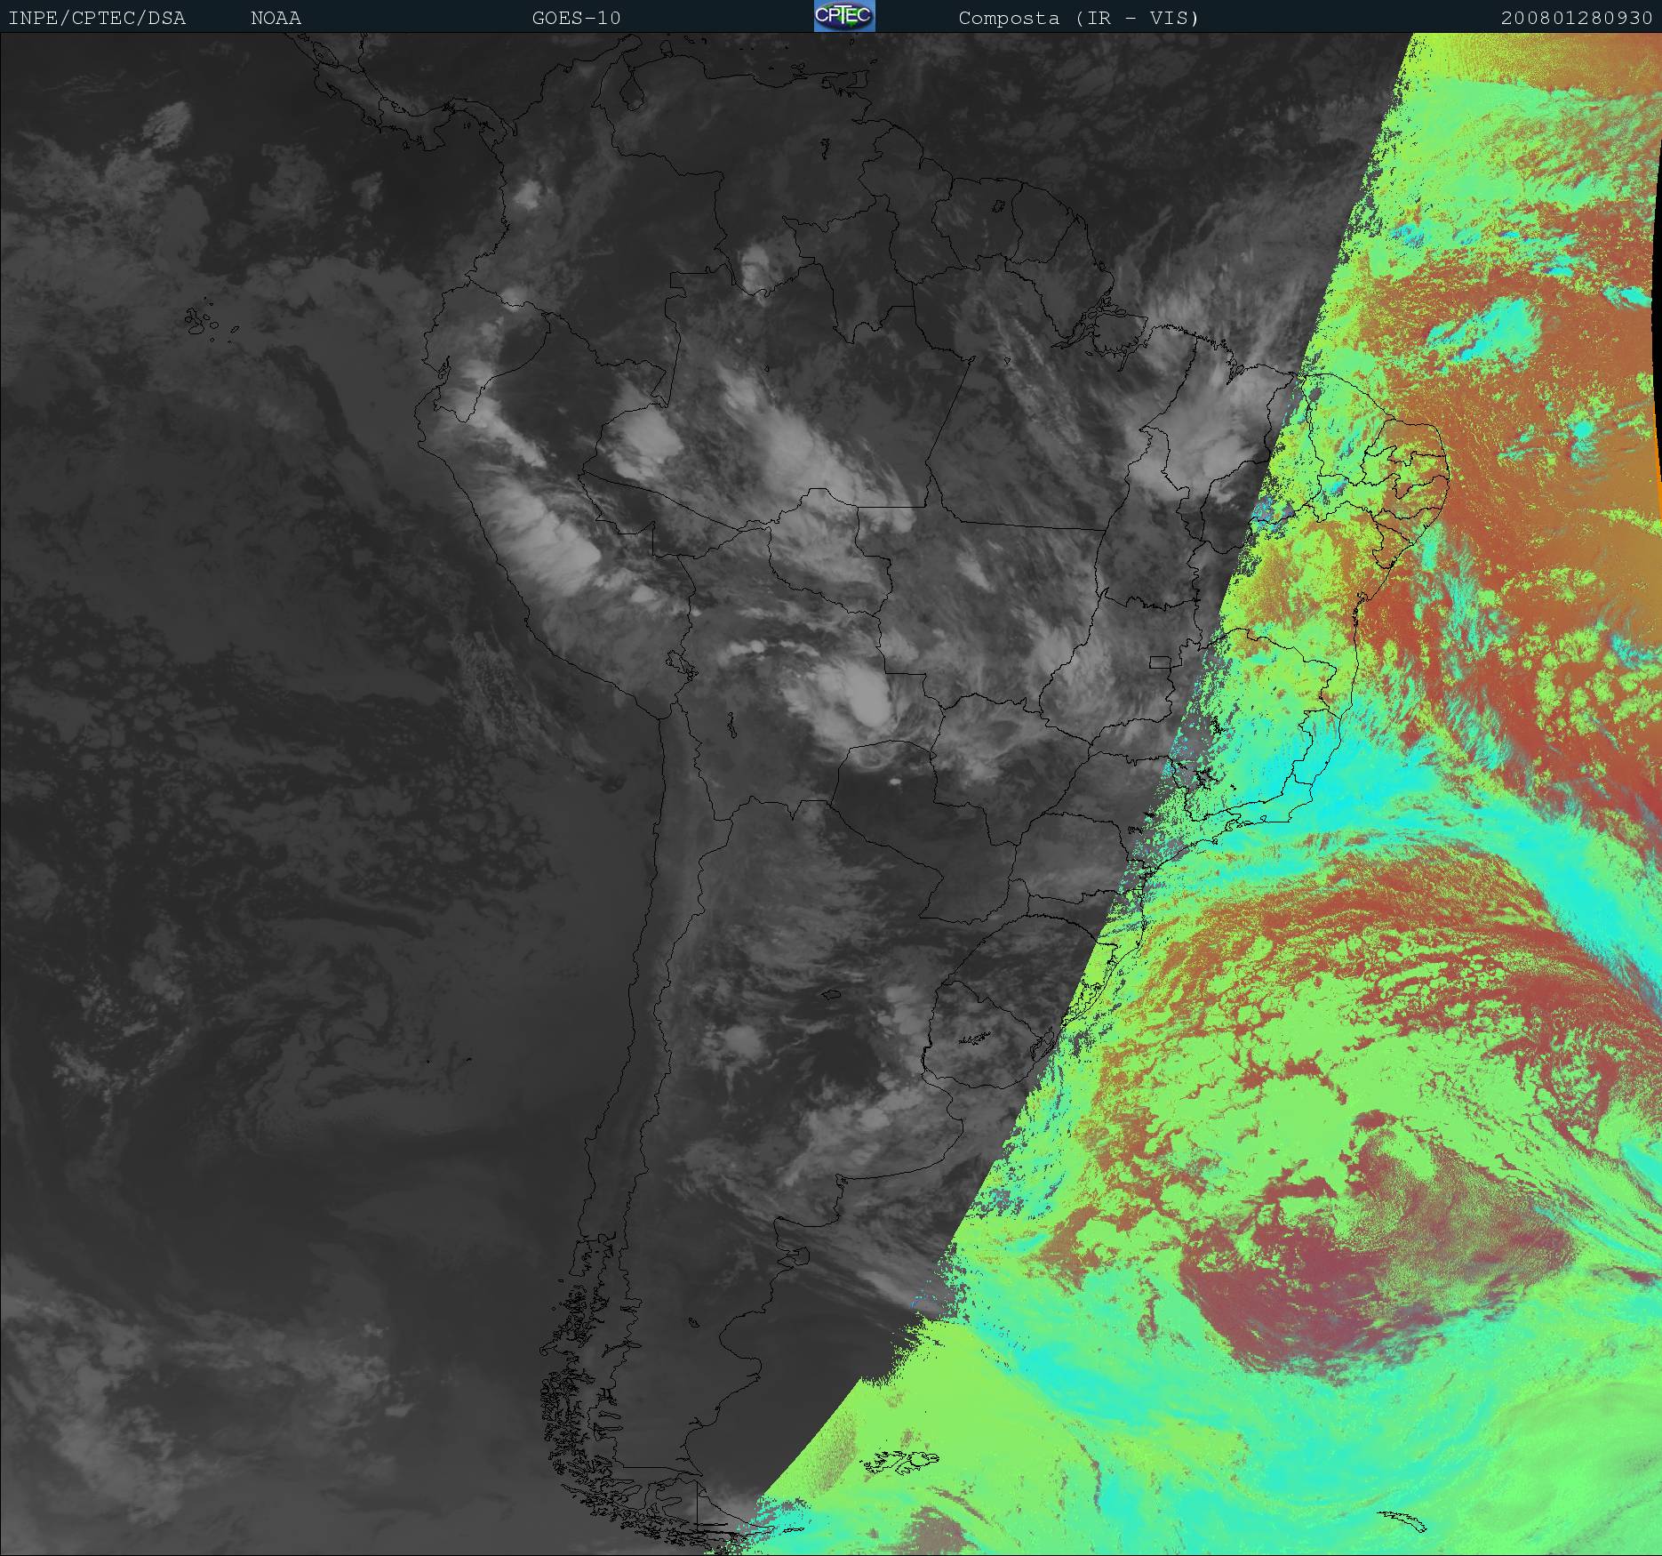Select the 200801280930 timestamp text

1577,18
